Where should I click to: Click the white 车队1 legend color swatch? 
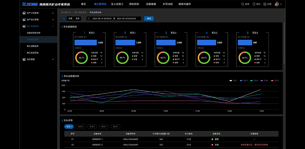(x=231, y=81)
